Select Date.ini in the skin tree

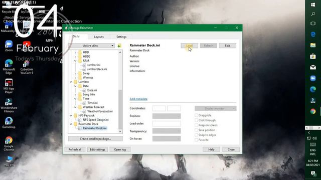coord(92,90)
